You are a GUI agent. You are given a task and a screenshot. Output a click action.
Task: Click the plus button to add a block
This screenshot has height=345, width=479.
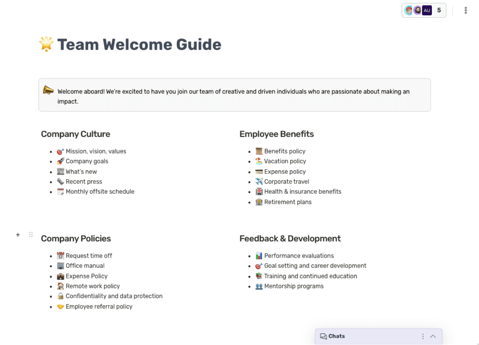(18, 235)
